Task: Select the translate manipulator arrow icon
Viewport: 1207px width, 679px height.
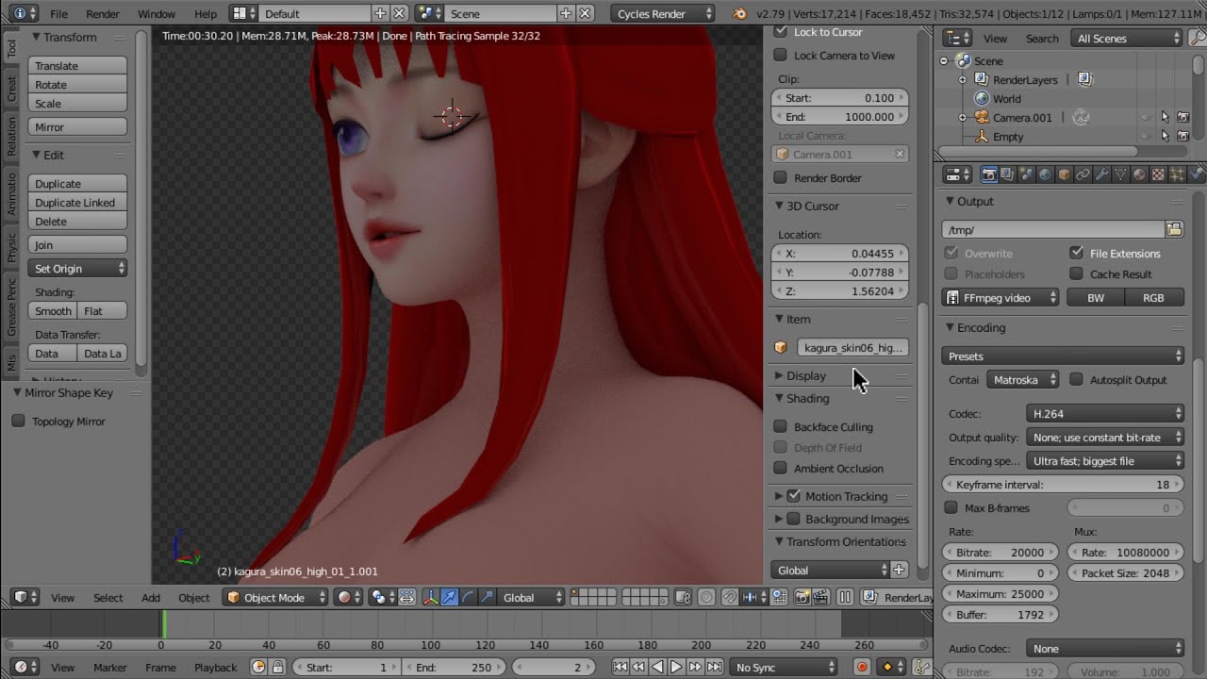Action: coord(450,597)
